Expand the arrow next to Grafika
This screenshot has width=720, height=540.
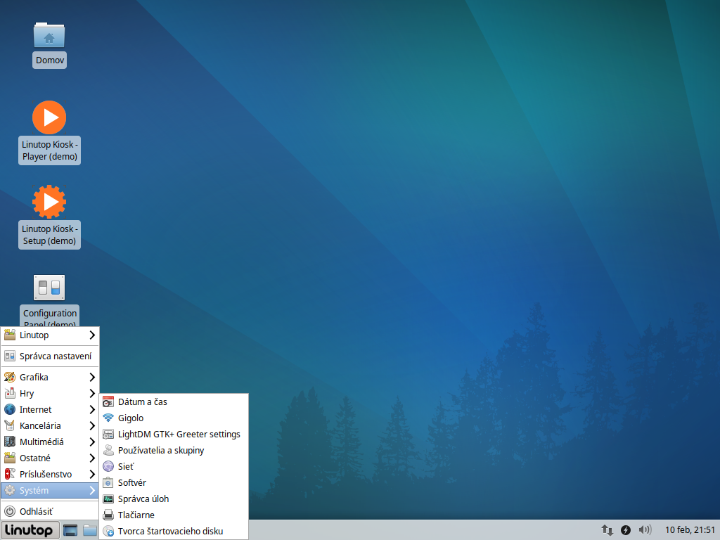[x=92, y=378]
